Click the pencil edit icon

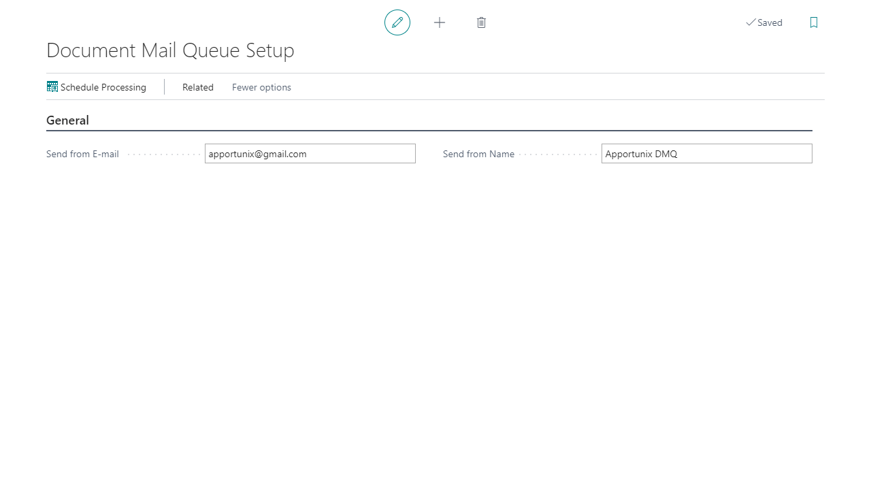397,22
